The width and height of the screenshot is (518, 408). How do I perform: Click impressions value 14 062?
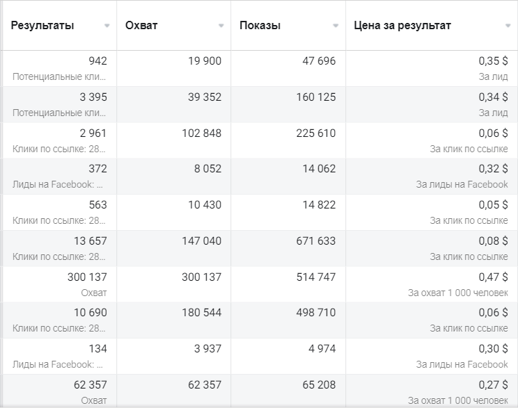319,168
